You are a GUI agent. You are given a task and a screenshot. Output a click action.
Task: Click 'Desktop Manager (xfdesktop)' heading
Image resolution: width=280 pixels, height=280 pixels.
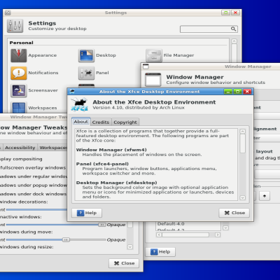tap(116, 183)
